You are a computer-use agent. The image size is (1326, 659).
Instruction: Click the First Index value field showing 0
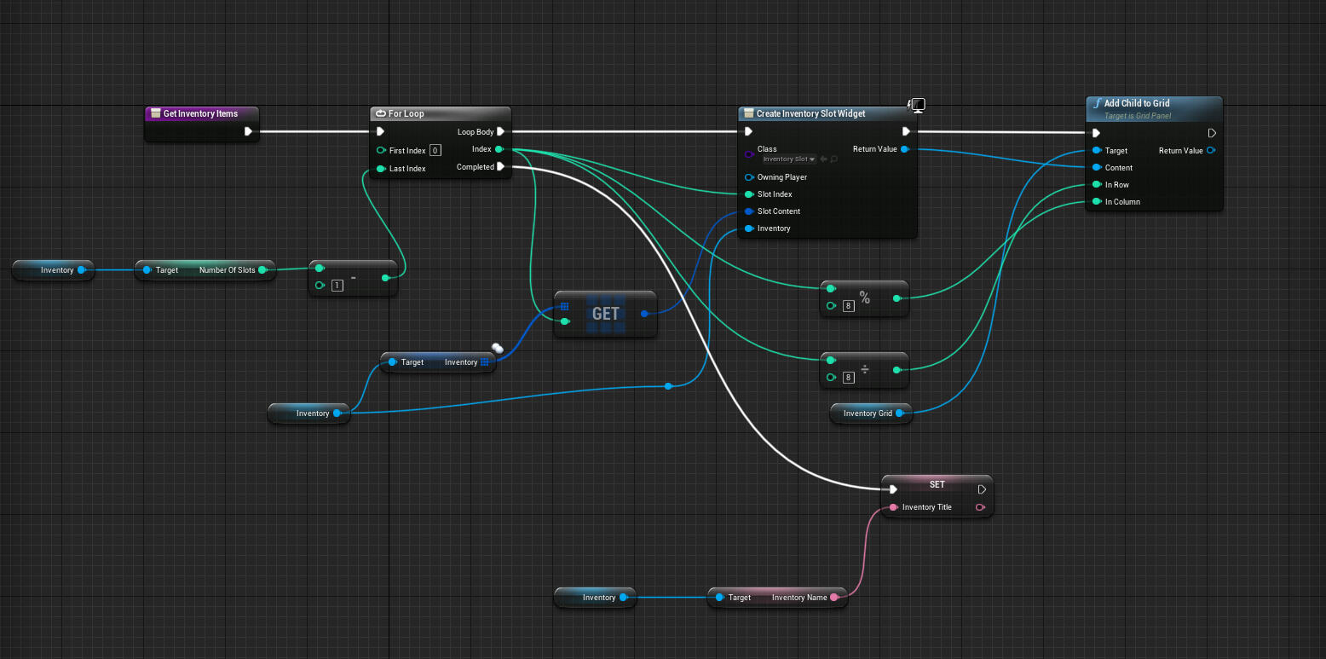(x=435, y=150)
